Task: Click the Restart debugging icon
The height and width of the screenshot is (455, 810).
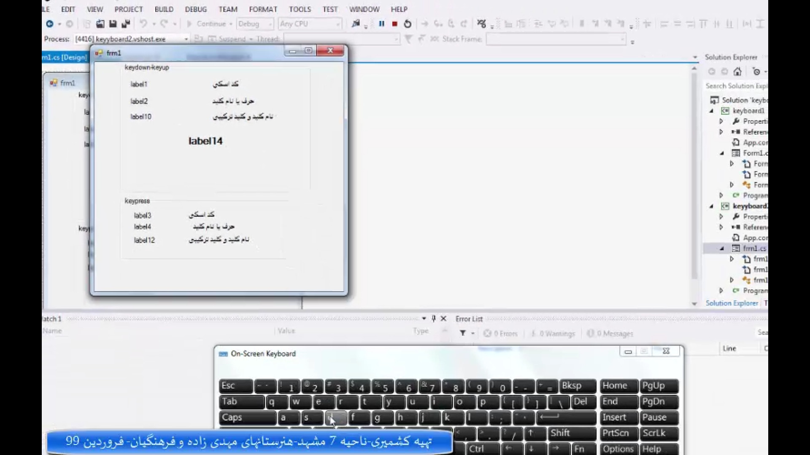Action: [408, 24]
